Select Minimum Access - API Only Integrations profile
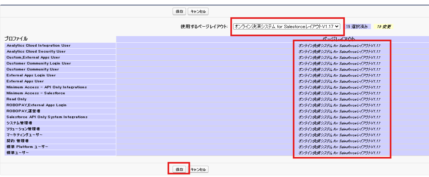This screenshot has width=429, height=177. (x=46, y=87)
